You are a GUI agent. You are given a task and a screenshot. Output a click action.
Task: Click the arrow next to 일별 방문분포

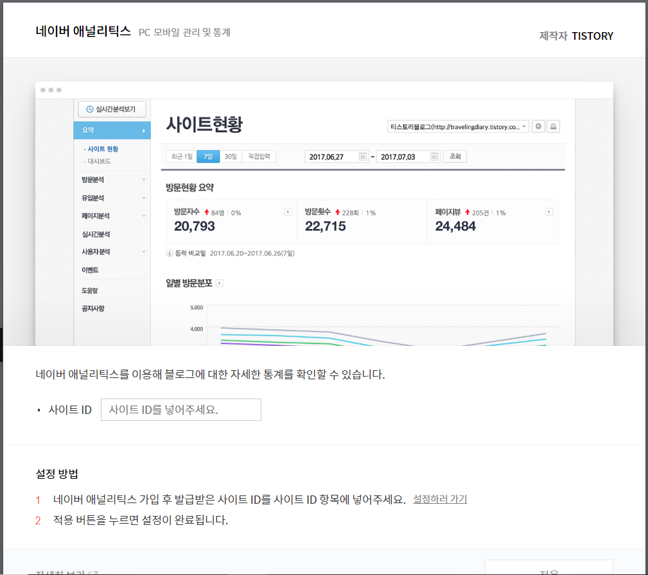pyautogui.click(x=220, y=284)
